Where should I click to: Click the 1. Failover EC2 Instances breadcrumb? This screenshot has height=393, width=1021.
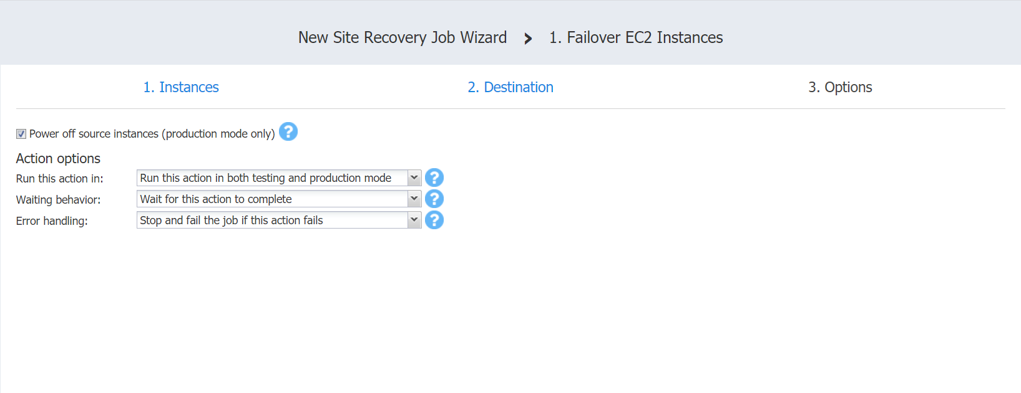636,38
